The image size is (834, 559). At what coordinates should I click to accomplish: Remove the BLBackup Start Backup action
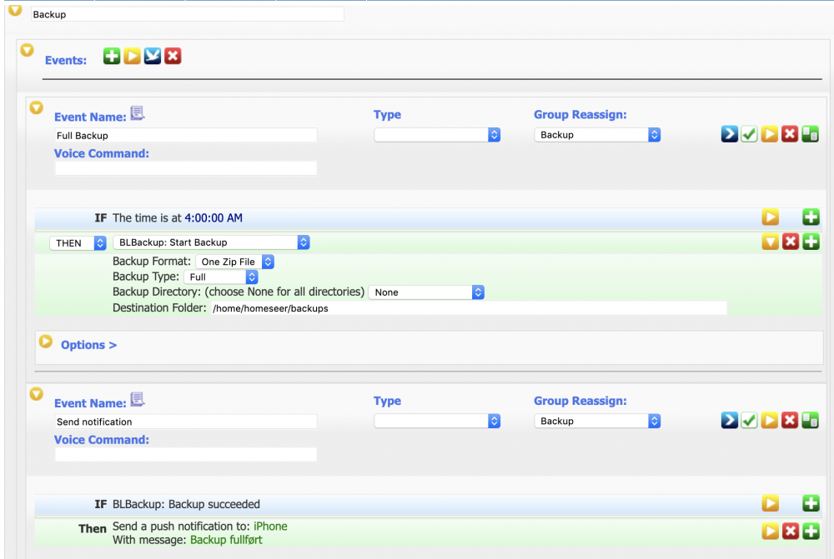point(790,242)
